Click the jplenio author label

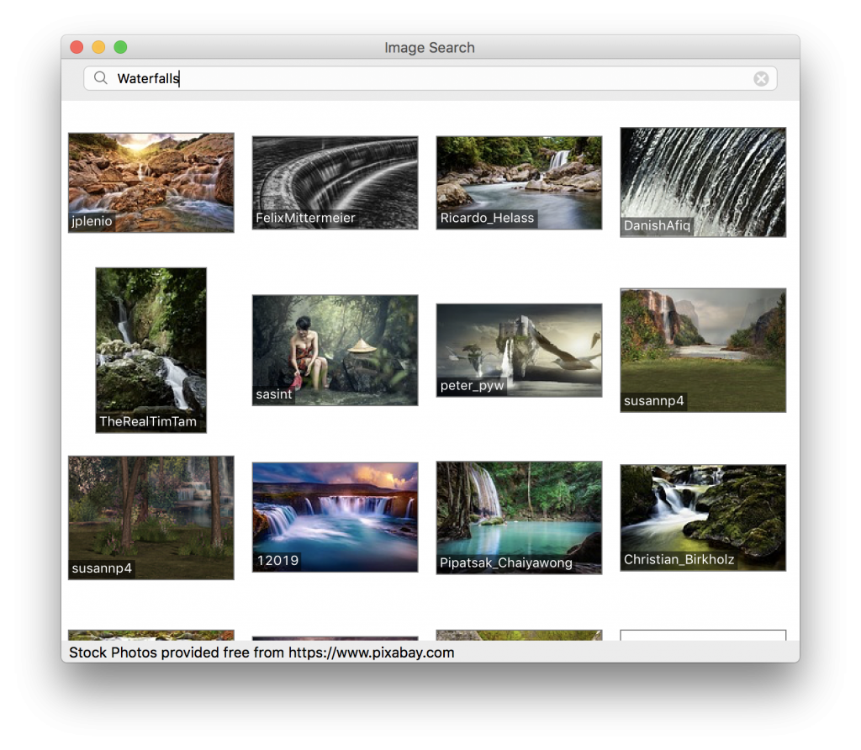pos(92,221)
